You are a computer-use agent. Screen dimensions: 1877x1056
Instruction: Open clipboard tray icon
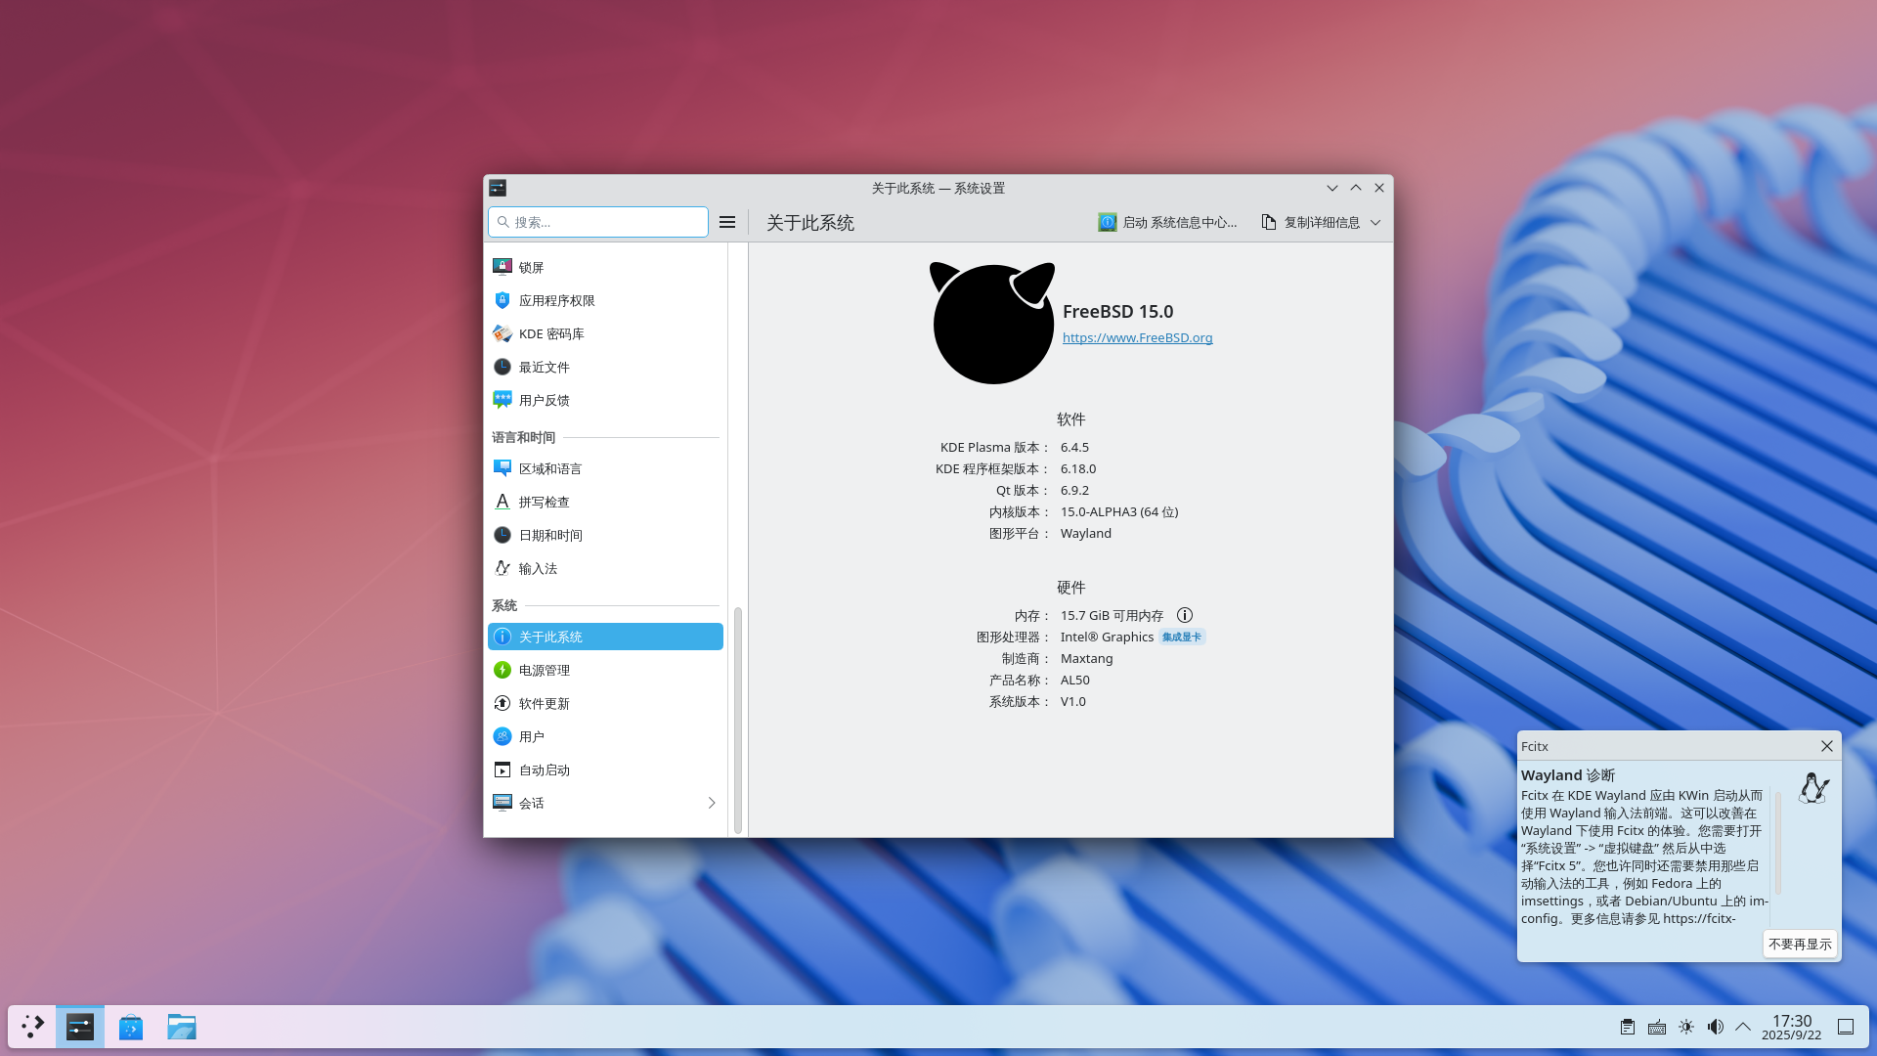coord(1628,1027)
